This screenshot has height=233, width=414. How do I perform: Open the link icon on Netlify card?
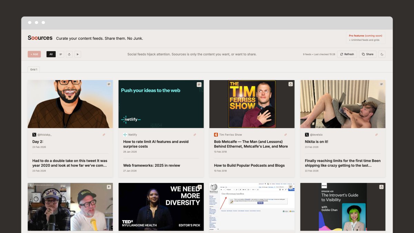(x=195, y=135)
